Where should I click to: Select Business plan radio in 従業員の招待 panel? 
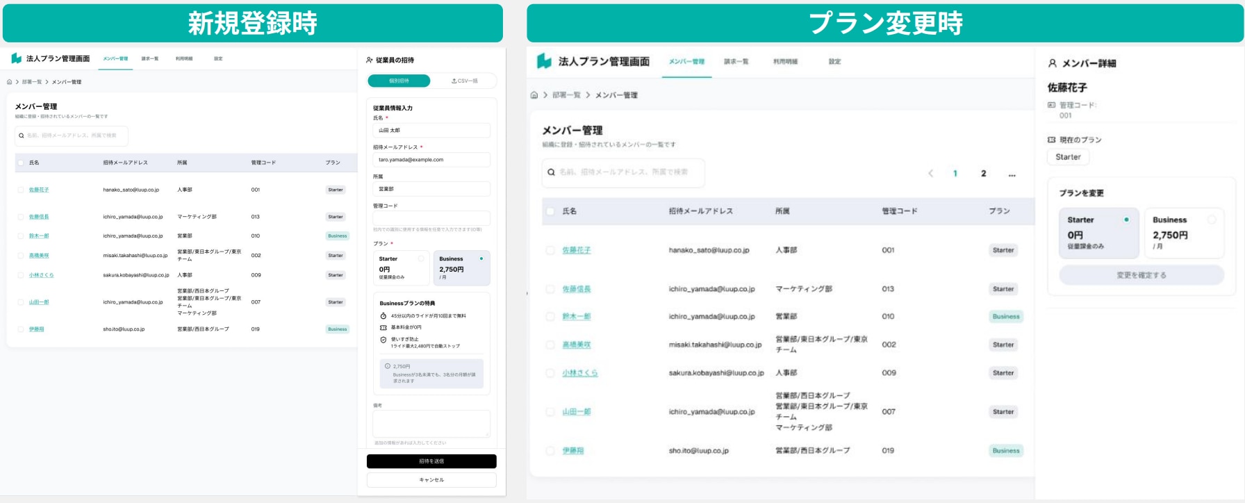481,258
